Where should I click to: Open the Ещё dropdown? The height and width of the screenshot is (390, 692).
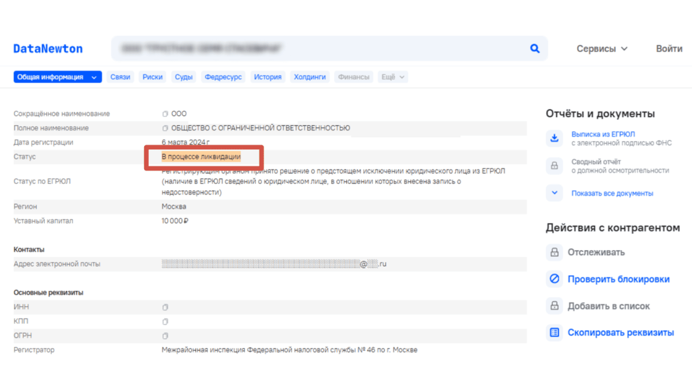tap(393, 77)
